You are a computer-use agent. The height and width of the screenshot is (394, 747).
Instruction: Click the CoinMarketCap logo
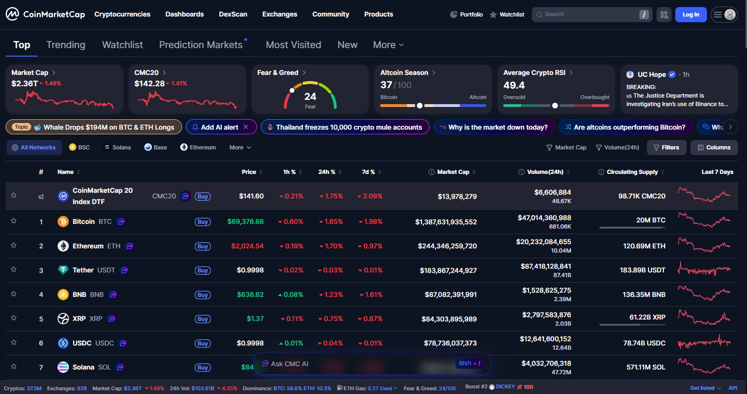[45, 14]
